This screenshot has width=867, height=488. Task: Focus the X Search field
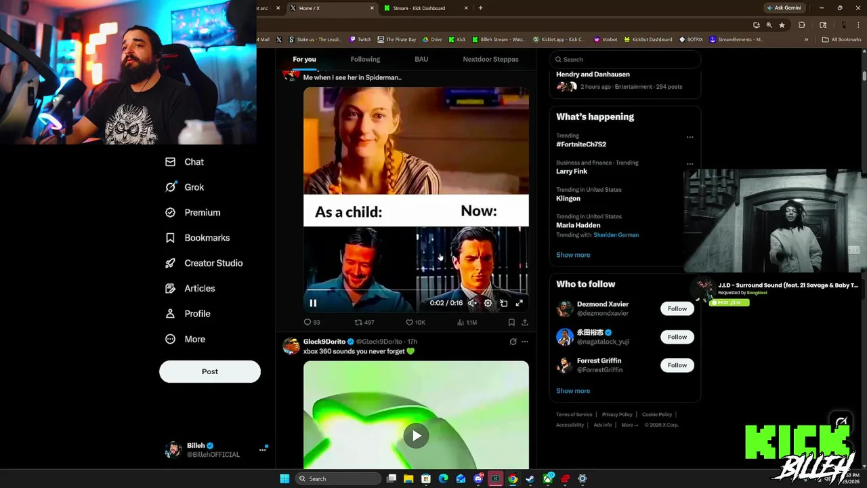625,59
